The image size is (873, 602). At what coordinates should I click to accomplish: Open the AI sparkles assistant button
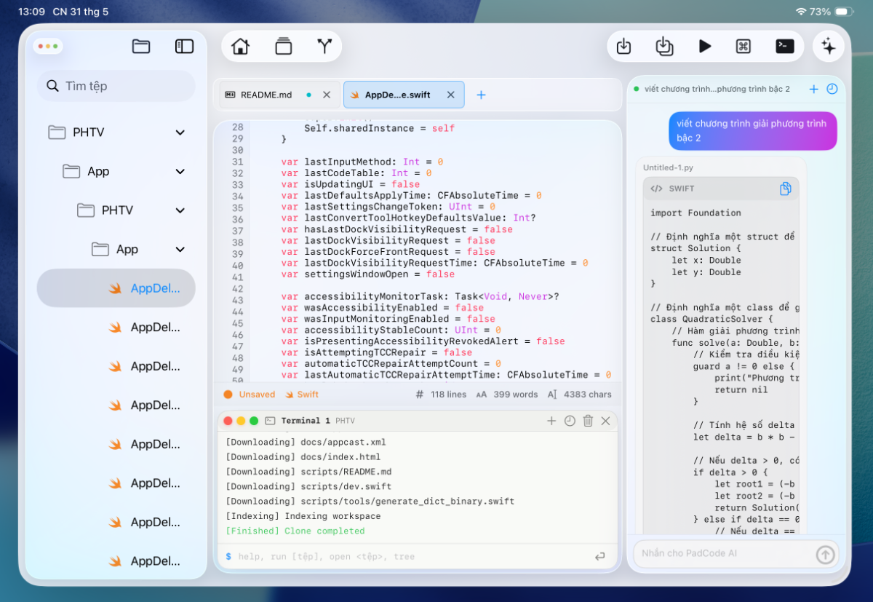pyautogui.click(x=829, y=47)
